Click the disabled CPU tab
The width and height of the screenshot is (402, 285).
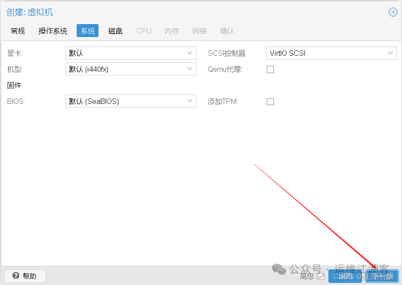coord(144,31)
